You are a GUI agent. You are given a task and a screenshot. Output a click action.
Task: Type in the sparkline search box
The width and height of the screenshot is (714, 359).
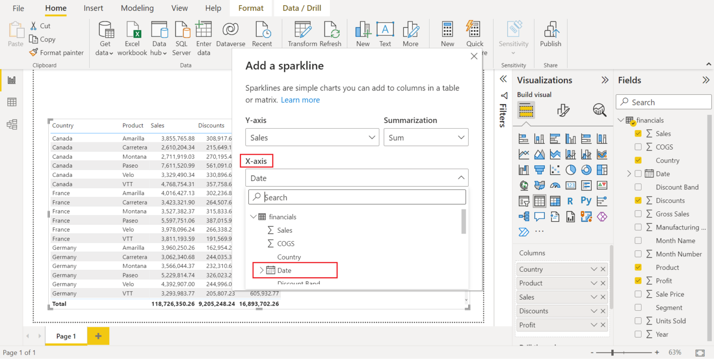pos(357,197)
